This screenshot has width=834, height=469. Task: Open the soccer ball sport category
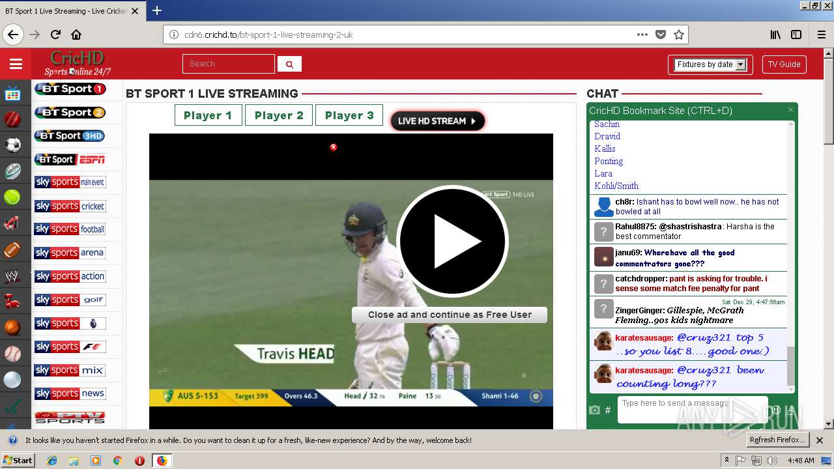(x=12, y=145)
